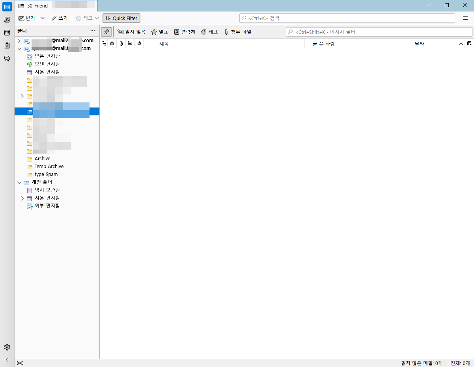Click the 보낸 편지함 green send icon

tap(30, 64)
